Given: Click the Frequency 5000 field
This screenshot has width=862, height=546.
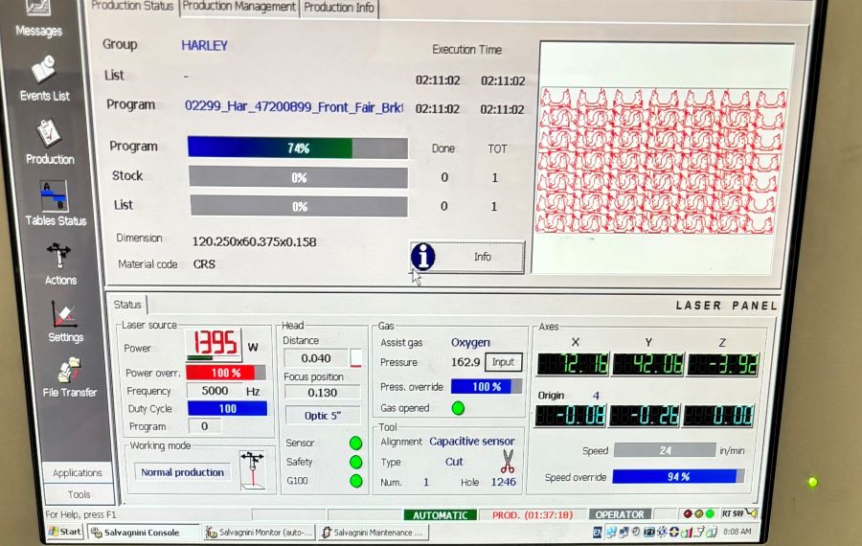Looking at the screenshot, I should pos(215,391).
